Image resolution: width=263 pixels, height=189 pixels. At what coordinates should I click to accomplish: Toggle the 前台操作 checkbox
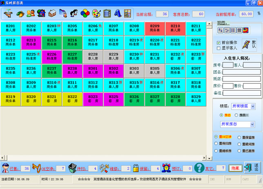point(219,42)
